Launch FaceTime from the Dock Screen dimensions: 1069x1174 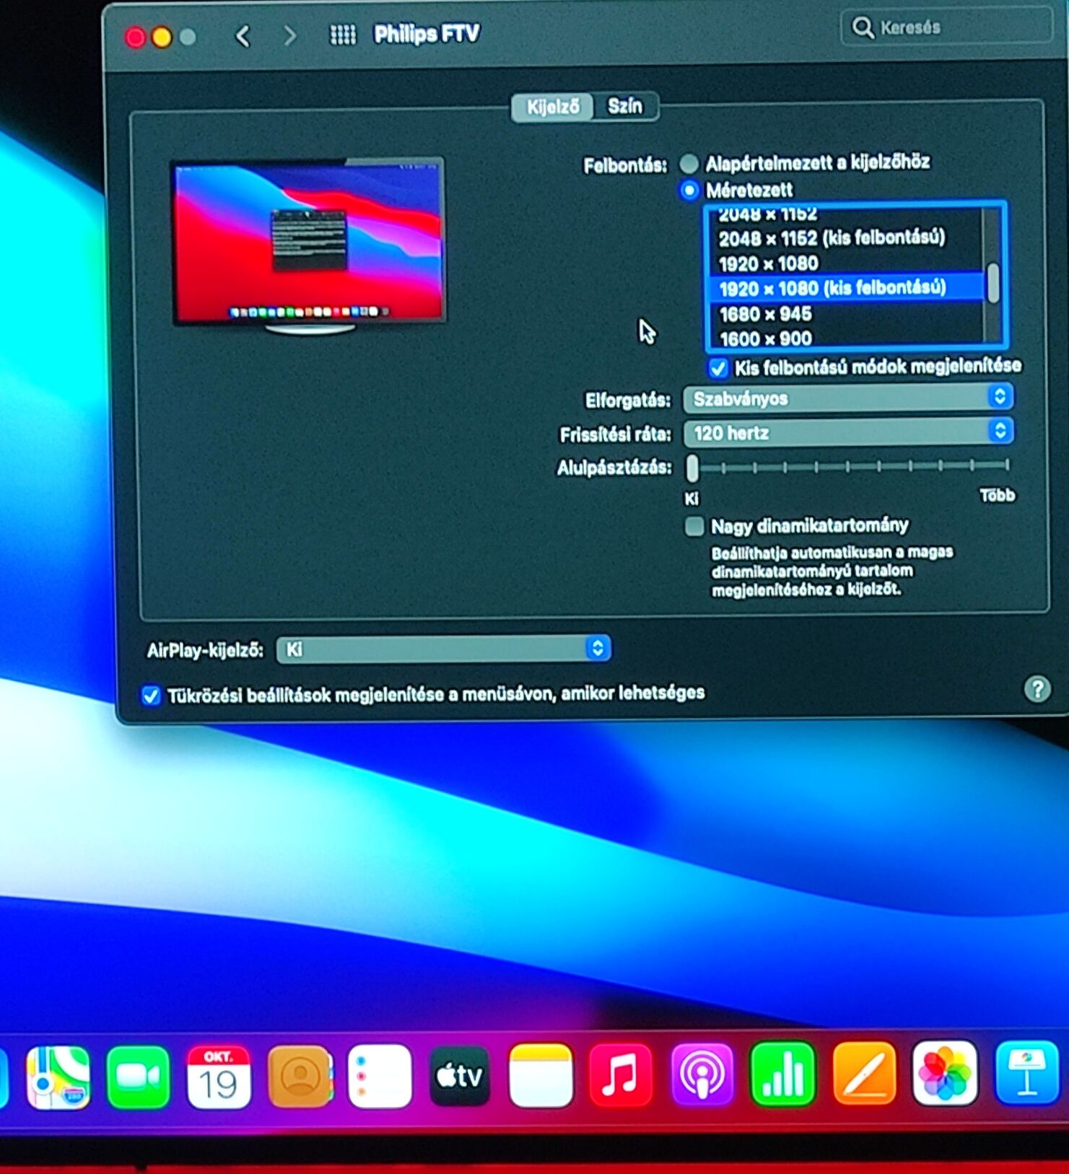click(x=138, y=1077)
